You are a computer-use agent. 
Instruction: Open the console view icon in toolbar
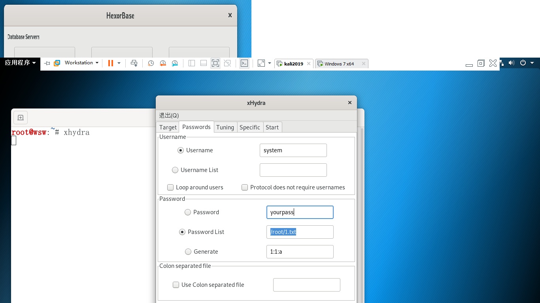[244, 63]
